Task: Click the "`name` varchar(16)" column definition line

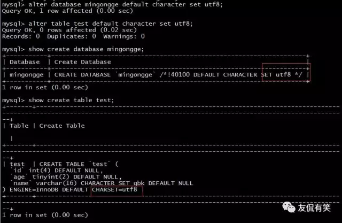Action: 102,183
